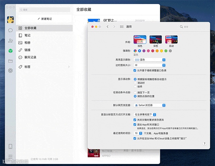Toggle 退出App时关闭窗口 checkbox
215x166 pixels.
click(x=135, y=124)
